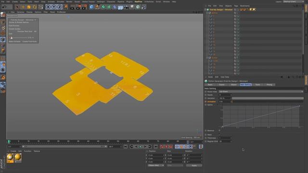
Task: Adjust the Variation slider bar
Action: [x=268, y=98]
